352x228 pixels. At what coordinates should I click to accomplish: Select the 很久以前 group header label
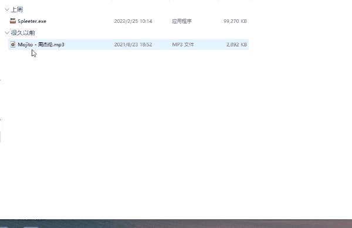click(23, 33)
